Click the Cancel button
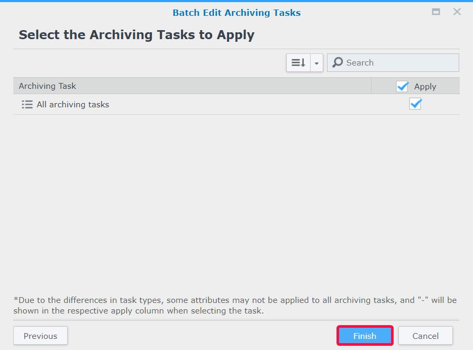473x350 pixels. [425, 336]
